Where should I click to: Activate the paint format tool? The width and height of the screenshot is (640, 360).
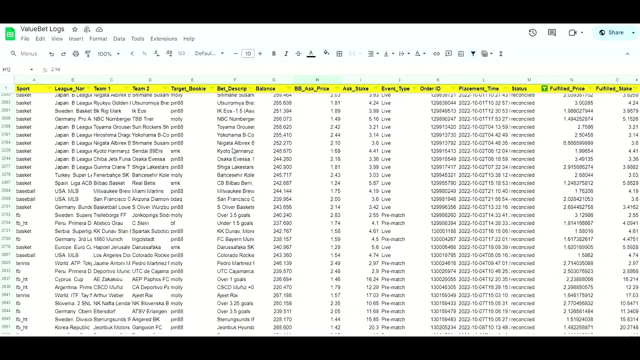tap(88, 53)
